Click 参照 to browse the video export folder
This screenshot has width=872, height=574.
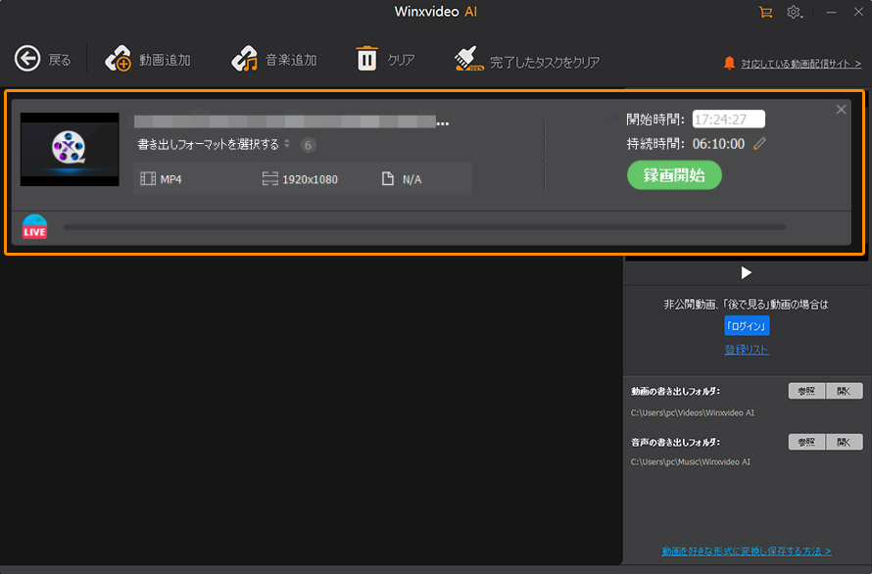(x=804, y=391)
